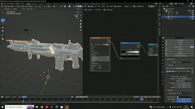Open the File menu
The image size is (195, 109).
click(x=5, y=4)
